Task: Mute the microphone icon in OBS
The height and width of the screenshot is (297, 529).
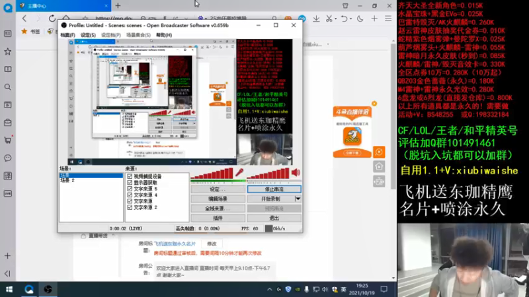Action: pos(239,172)
